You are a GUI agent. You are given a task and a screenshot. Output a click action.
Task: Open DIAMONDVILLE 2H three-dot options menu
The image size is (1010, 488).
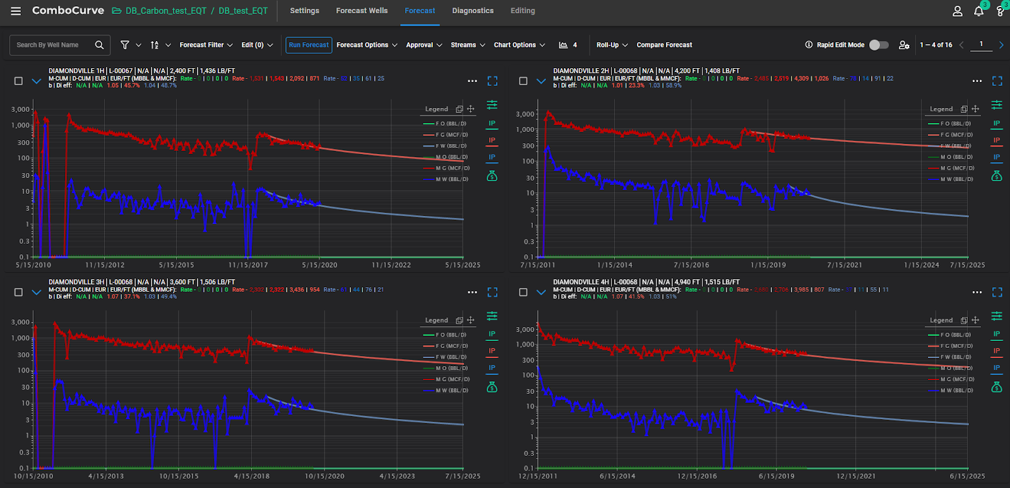977,81
